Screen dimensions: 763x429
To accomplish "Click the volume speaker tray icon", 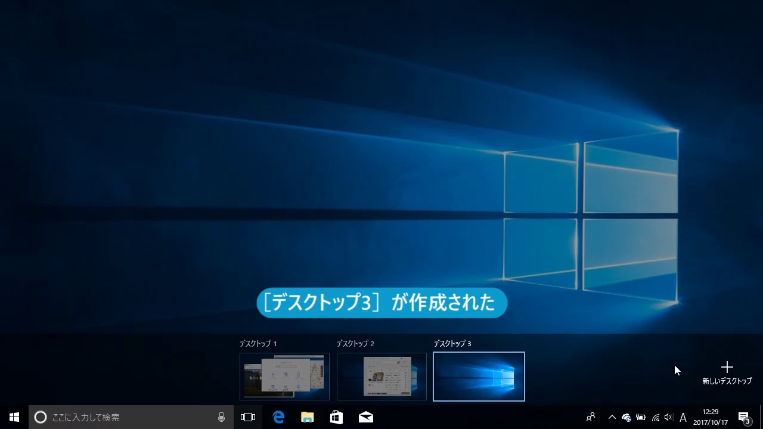I will pos(669,417).
